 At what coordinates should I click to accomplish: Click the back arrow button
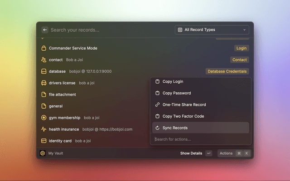[45, 30]
